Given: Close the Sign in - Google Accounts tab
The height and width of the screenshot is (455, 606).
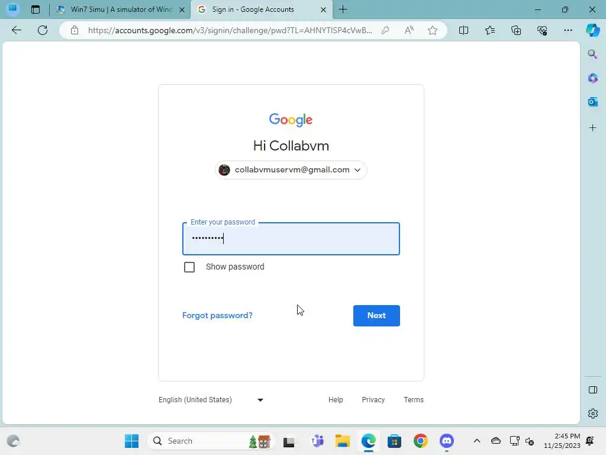Looking at the screenshot, I should coord(323,9).
